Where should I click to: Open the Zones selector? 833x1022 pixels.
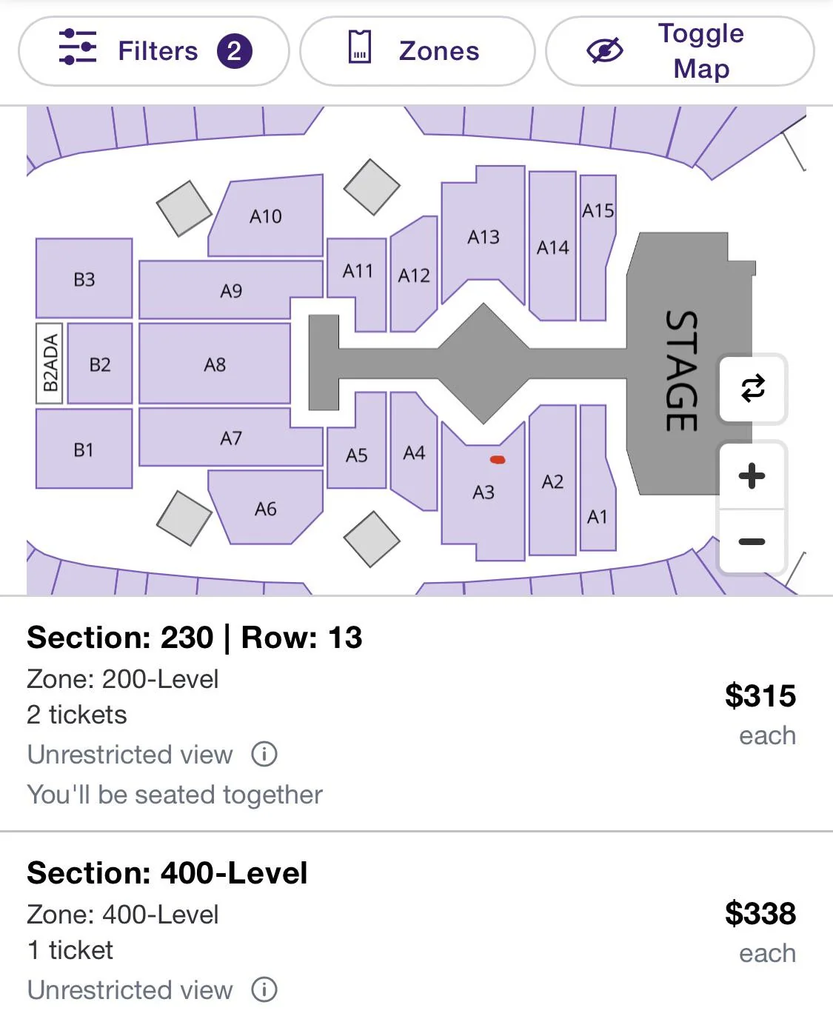pos(417,51)
